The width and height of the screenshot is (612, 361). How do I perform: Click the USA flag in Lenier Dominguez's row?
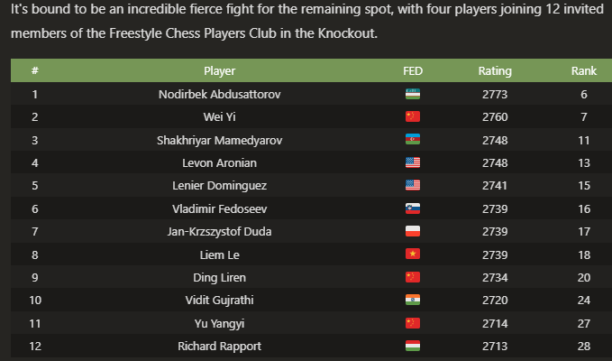pos(413,186)
